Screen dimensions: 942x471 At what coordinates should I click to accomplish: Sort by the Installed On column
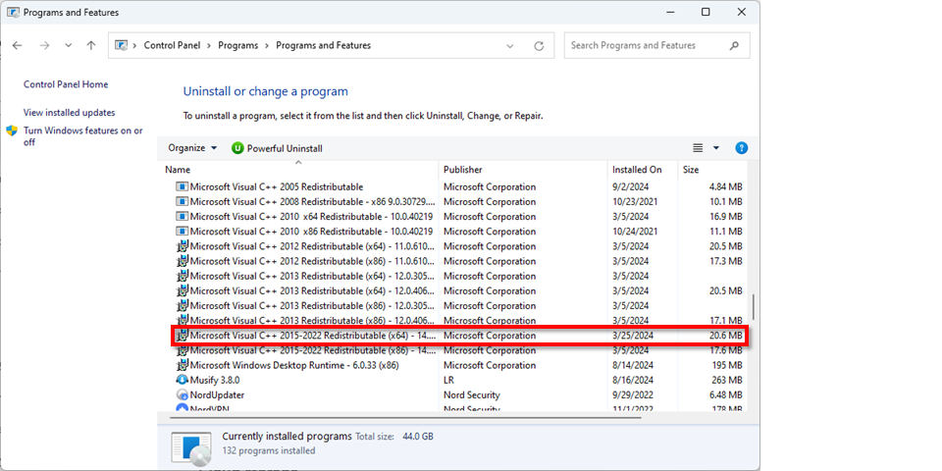(636, 170)
